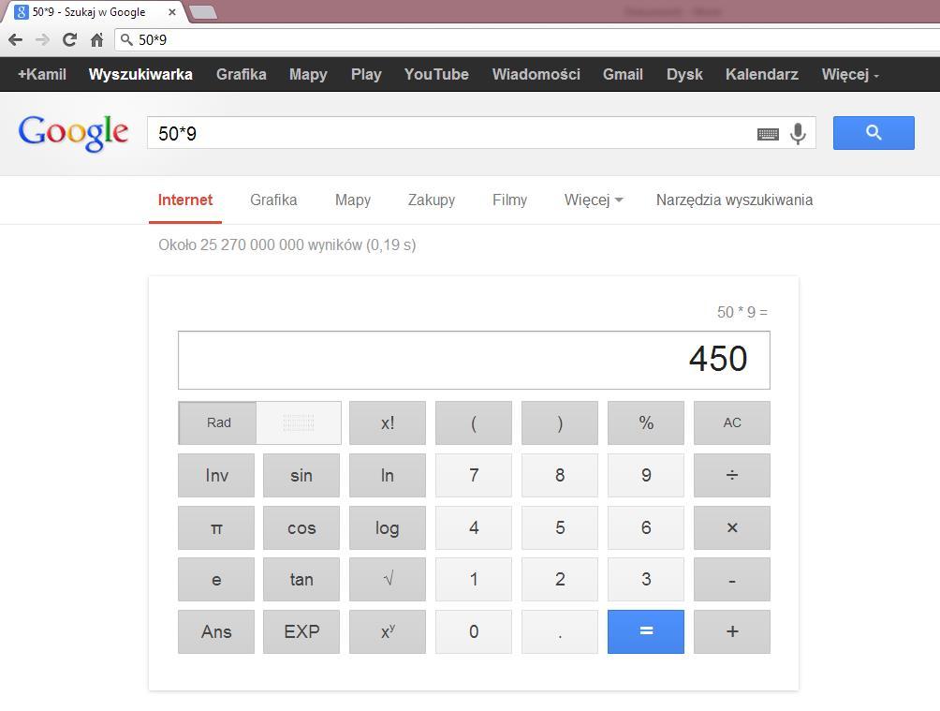Click the sin function key
Viewport: 940px width, 711px height.
click(301, 475)
